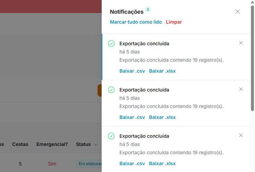Click the notifications panel vertical scrollbar

click(x=252, y=58)
